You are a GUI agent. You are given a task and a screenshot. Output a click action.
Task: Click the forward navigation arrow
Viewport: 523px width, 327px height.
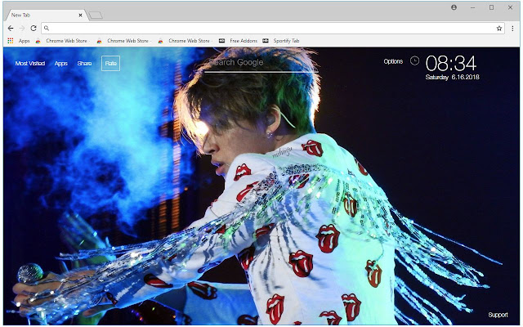click(22, 29)
